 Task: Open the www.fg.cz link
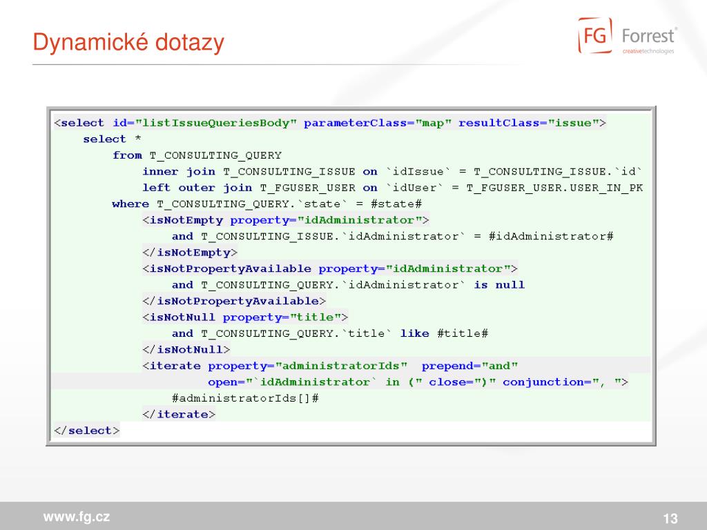pos(76,516)
